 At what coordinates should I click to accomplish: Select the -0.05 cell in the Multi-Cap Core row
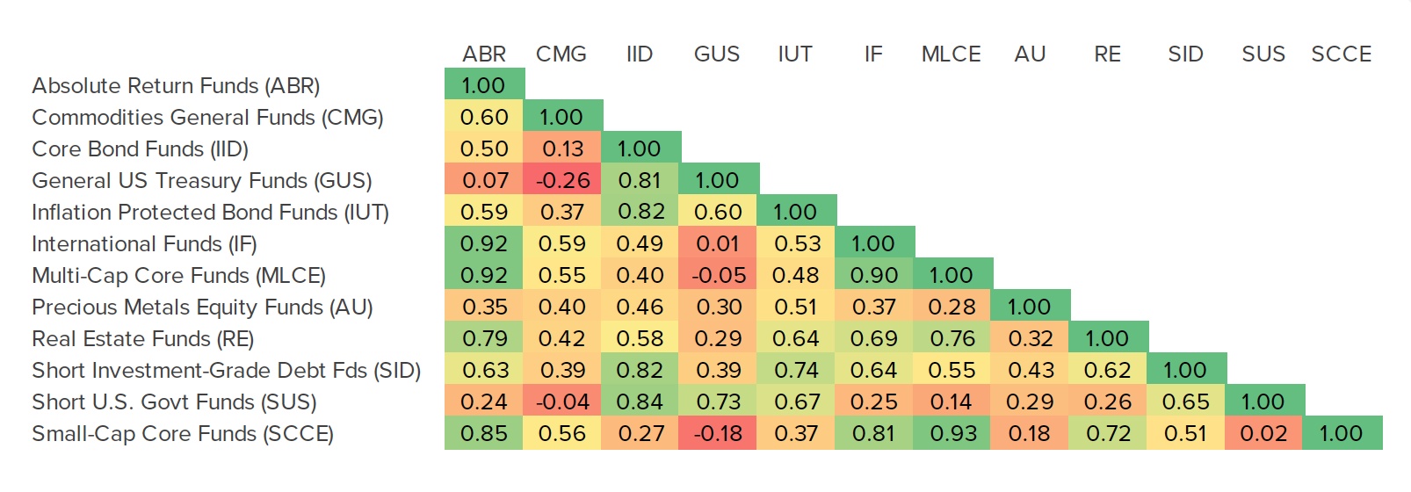[x=718, y=276]
